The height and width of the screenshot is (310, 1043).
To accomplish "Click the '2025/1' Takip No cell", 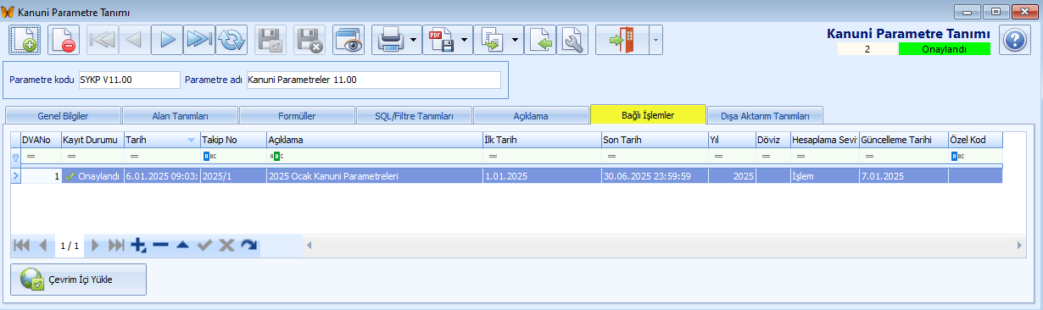I will 232,176.
